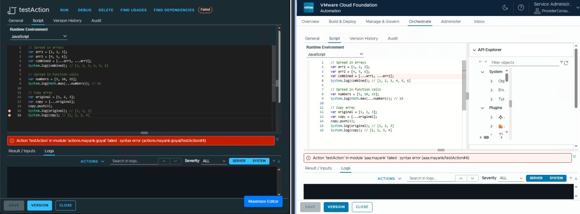Open the ACTIONS dropdown in the dark window logs
Image resolution: width=580 pixels, height=214 pixels.
(92, 161)
